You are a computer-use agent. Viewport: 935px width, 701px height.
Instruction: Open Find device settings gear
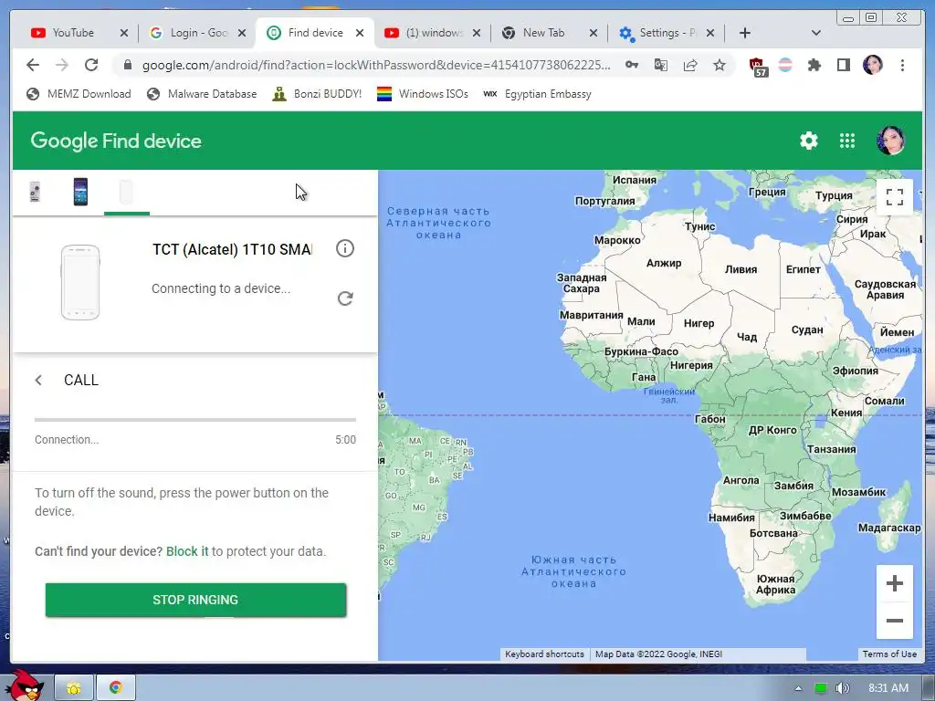coord(809,141)
